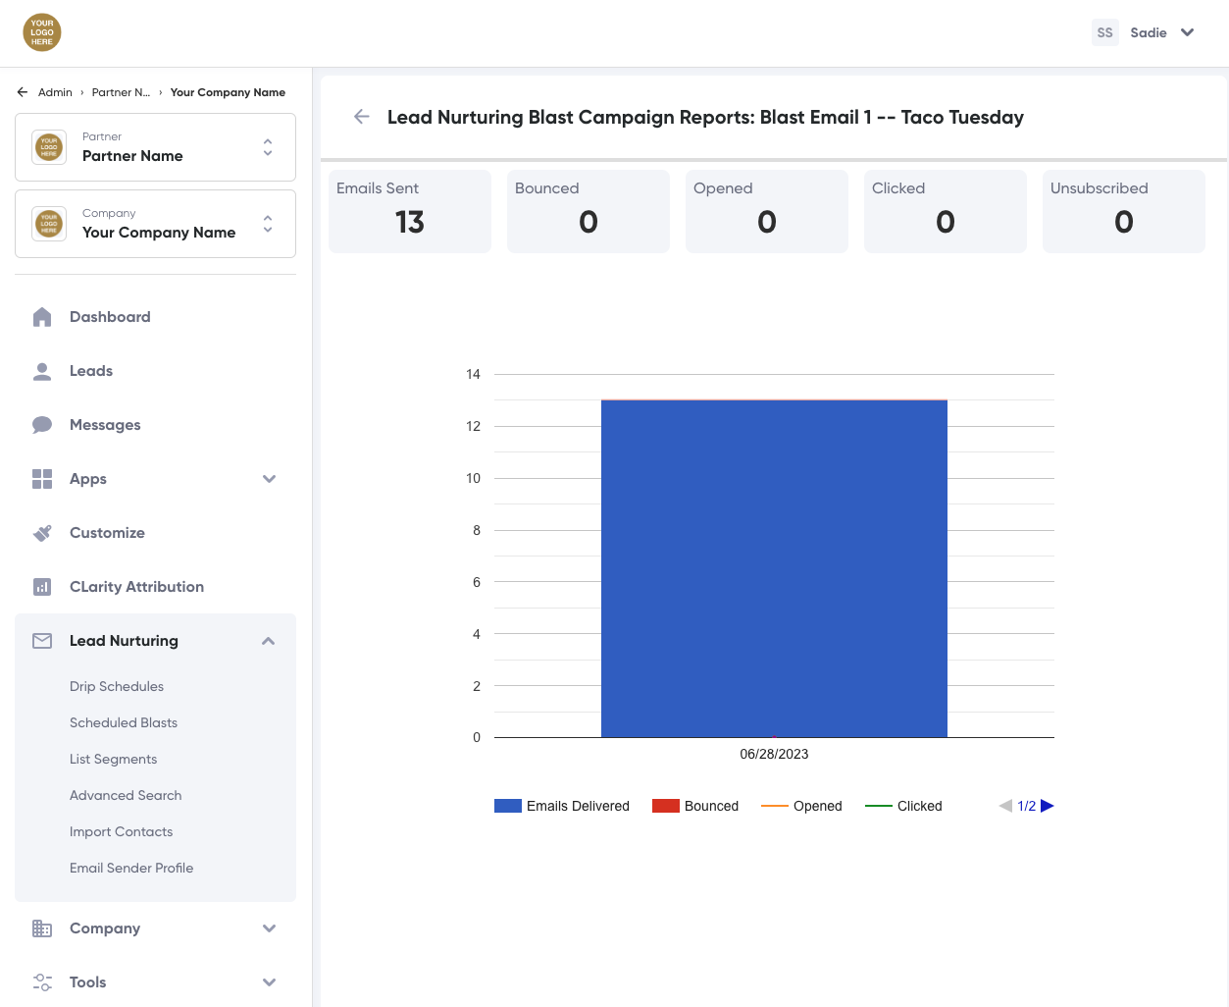The height and width of the screenshot is (1007, 1229).
Task: Go to next legend page arrow
Action: [x=1048, y=806]
